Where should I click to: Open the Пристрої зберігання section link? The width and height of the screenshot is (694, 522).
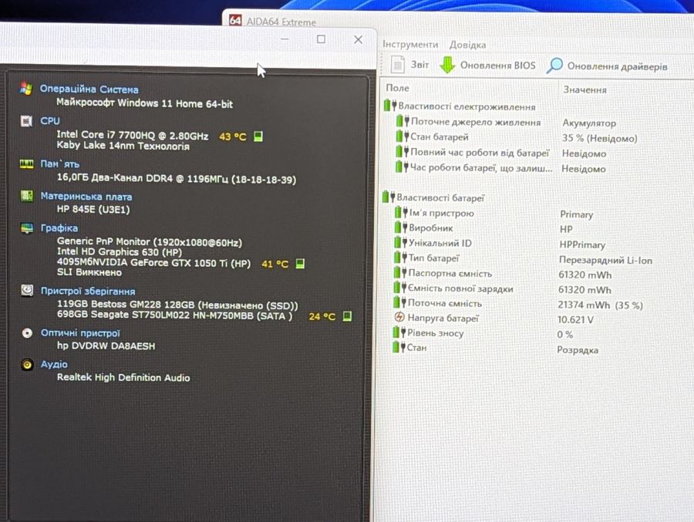point(88,291)
